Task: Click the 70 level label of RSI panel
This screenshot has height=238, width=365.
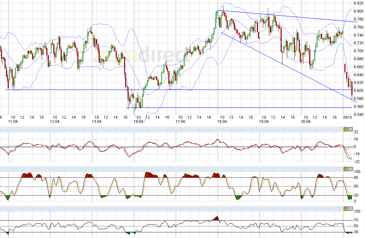Action: pyautogui.click(x=356, y=220)
